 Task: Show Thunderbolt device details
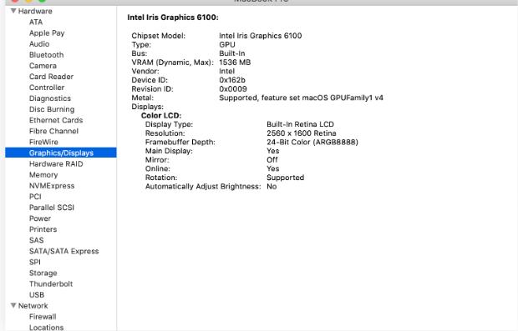point(50,283)
